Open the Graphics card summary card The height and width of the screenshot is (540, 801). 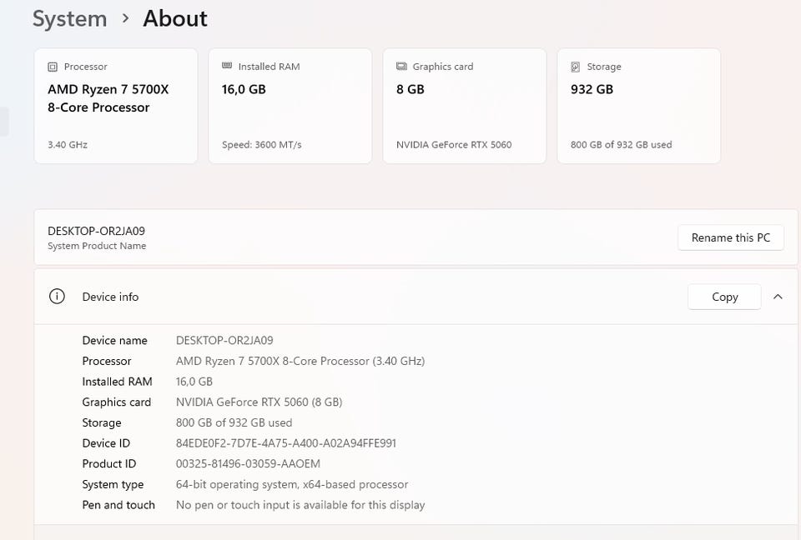click(x=465, y=106)
